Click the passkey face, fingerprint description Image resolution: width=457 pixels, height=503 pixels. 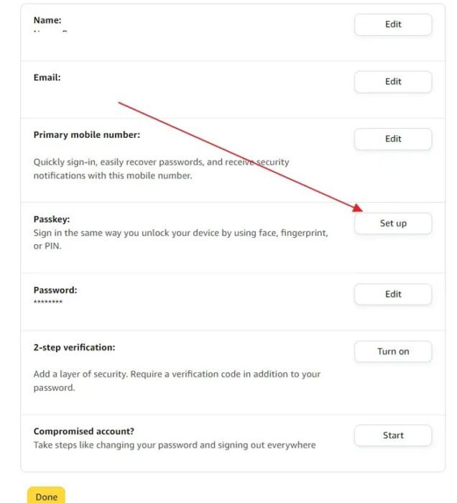tap(180, 234)
